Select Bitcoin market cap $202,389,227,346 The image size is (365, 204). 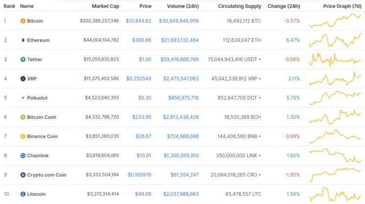(99, 21)
